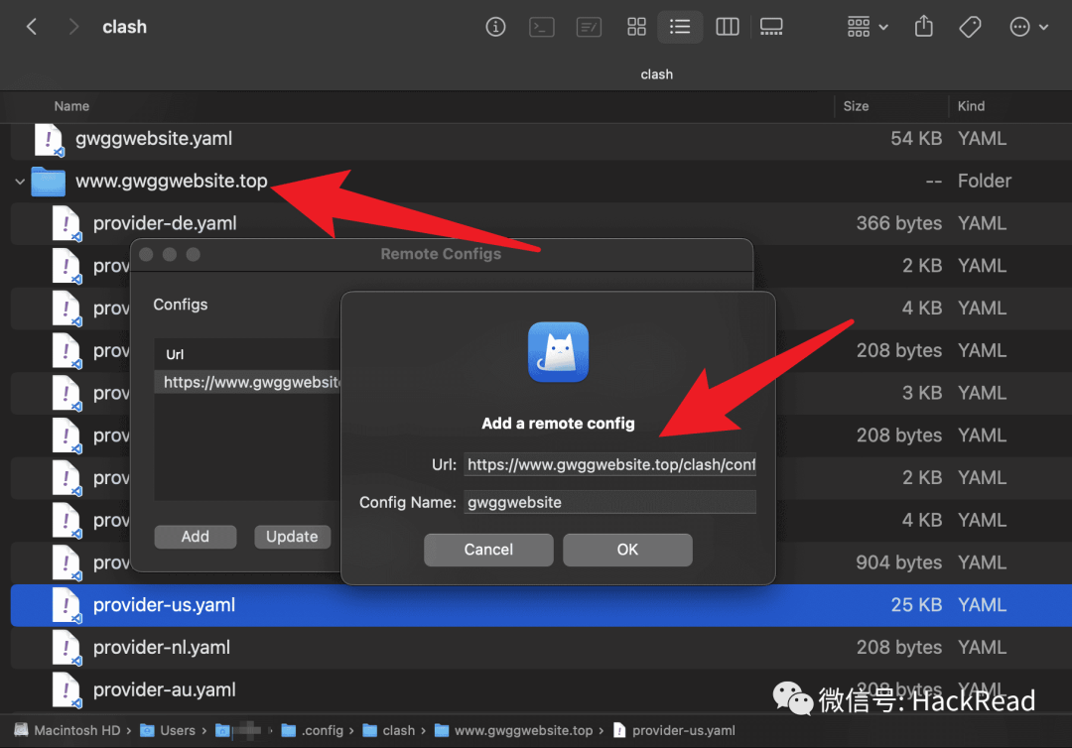
Task: Open the Group By dropdown in toolbar
Action: coord(867,27)
